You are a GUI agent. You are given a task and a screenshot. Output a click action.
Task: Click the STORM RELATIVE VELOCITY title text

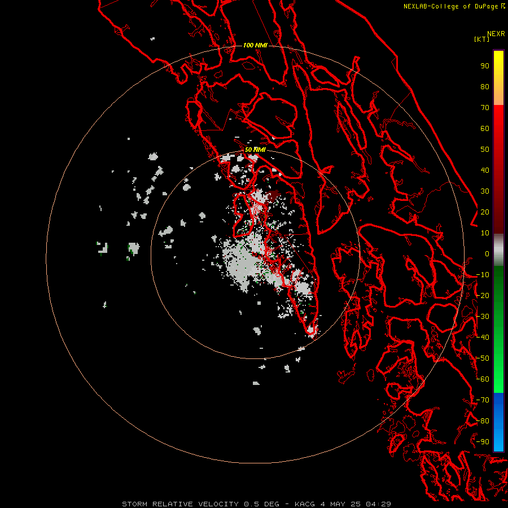click(180, 504)
